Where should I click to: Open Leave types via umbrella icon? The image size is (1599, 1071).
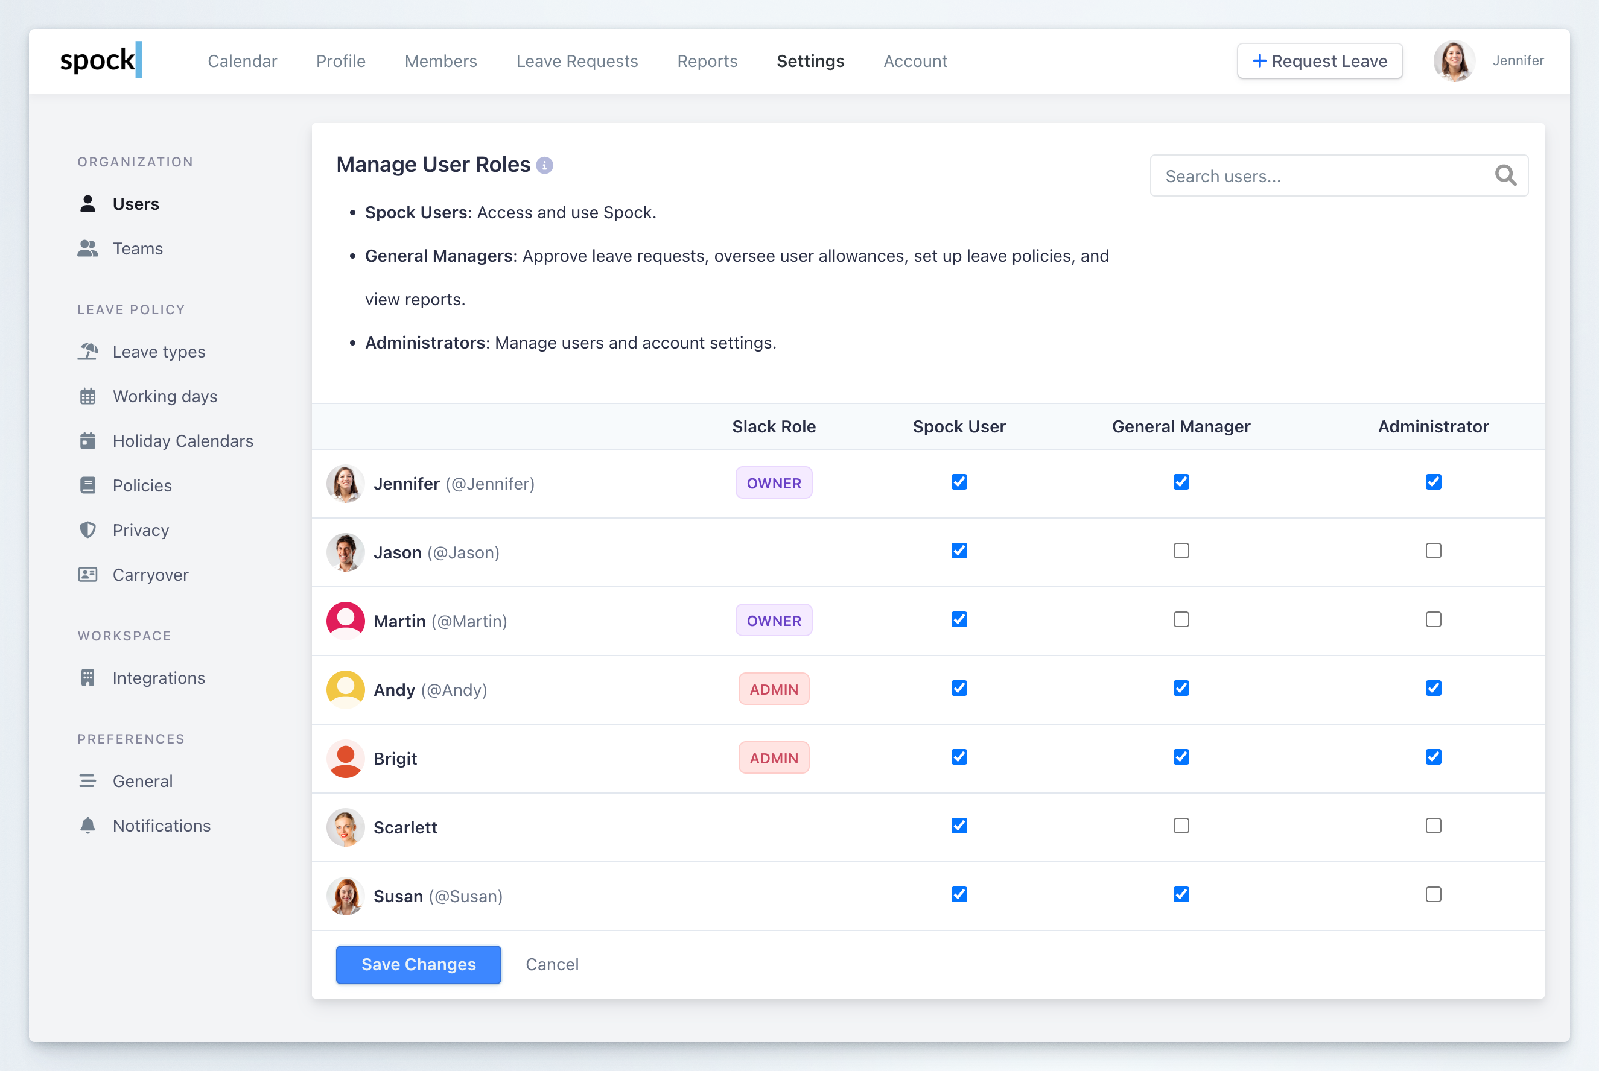pyautogui.click(x=87, y=352)
